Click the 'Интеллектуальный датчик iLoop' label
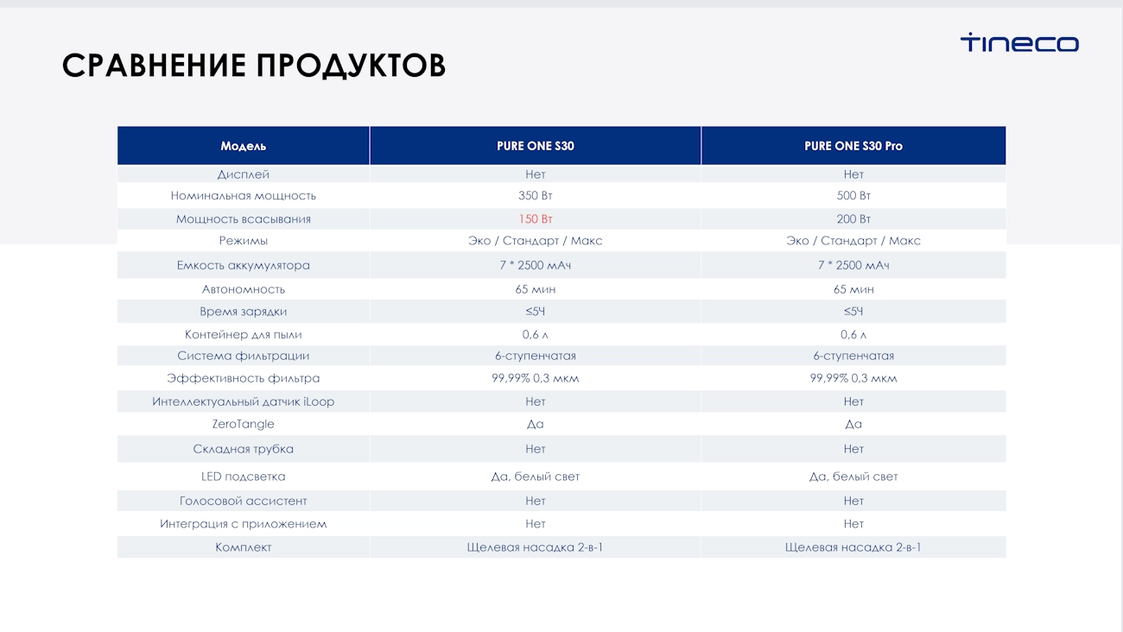Image resolution: width=1123 pixels, height=632 pixels. [244, 401]
